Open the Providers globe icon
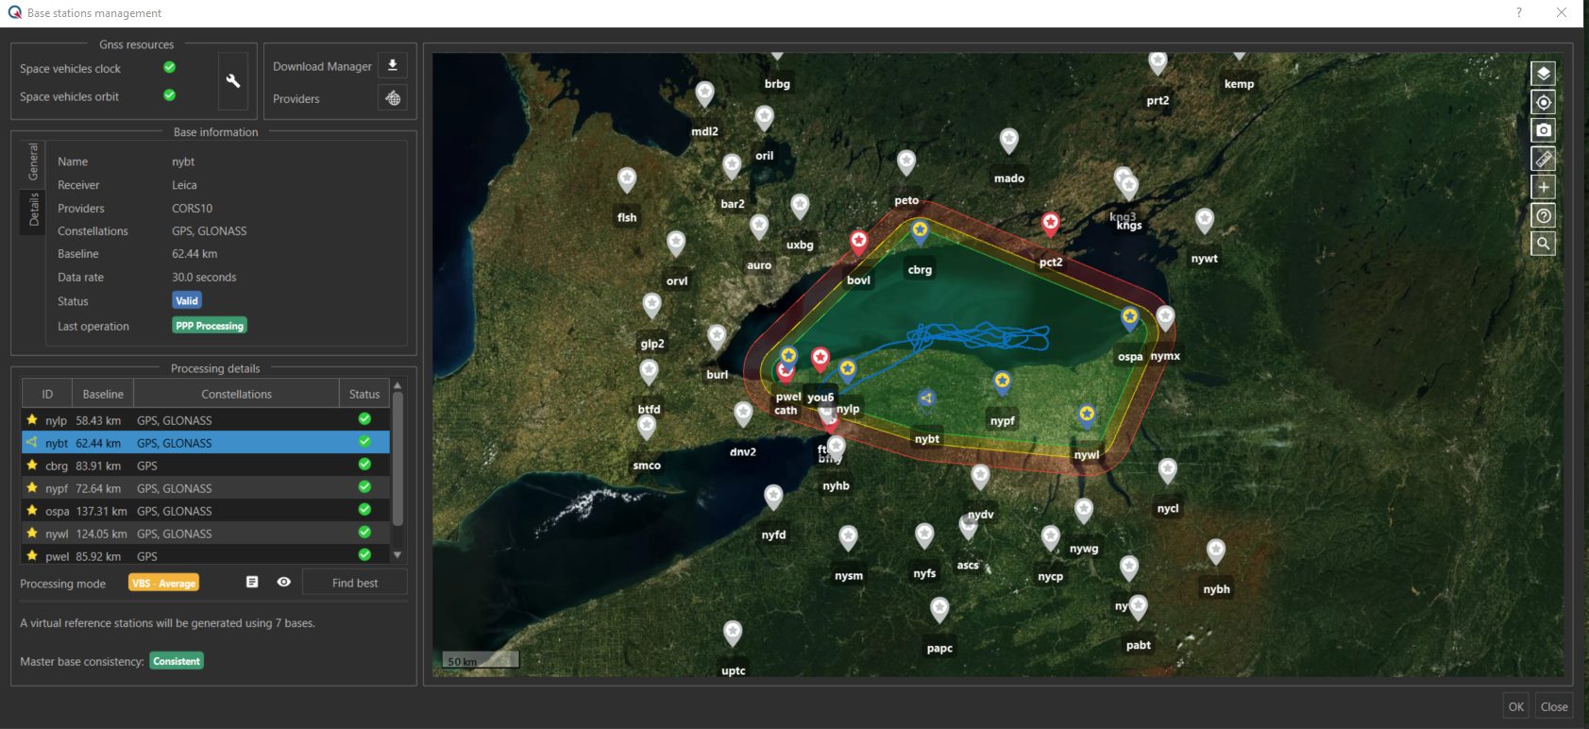Viewport: 1589px width, 729px height. (393, 98)
